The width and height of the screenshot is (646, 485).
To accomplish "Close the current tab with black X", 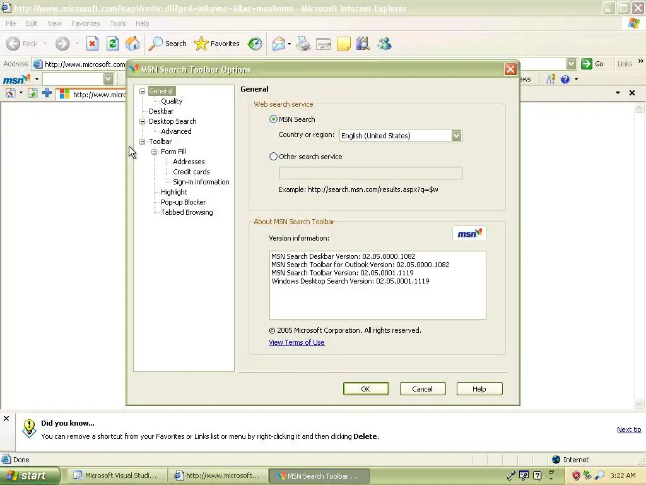I will coord(632,93).
